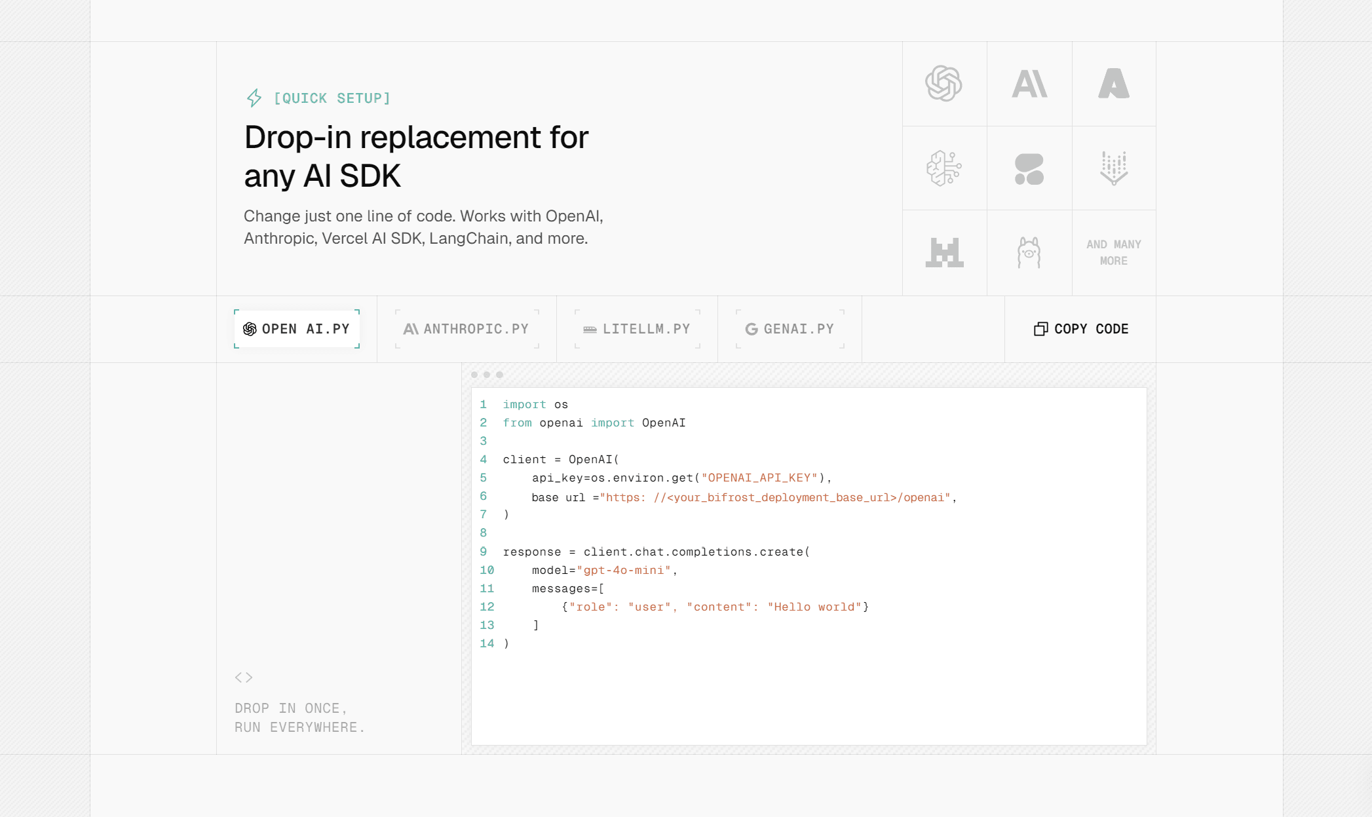Click the Azure logo tile
Screen dimensions: 1372x817
[x=1114, y=83]
